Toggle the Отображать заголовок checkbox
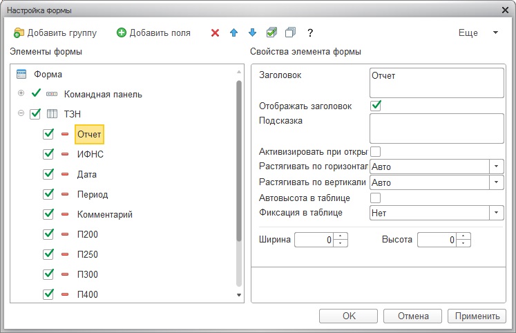 coord(376,106)
